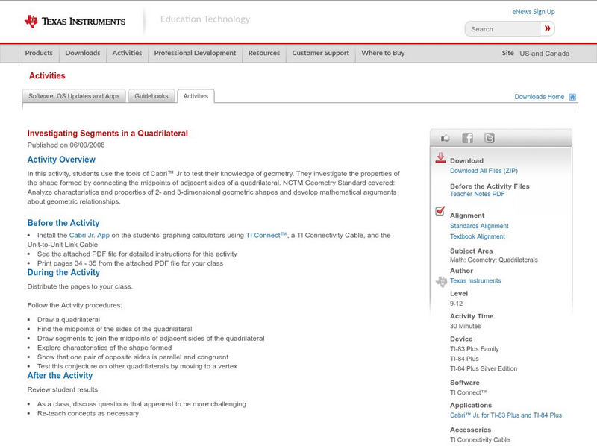Switch to the Guidebooks tab
Viewport: 597px width, 446px height.
click(x=151, y=96)
